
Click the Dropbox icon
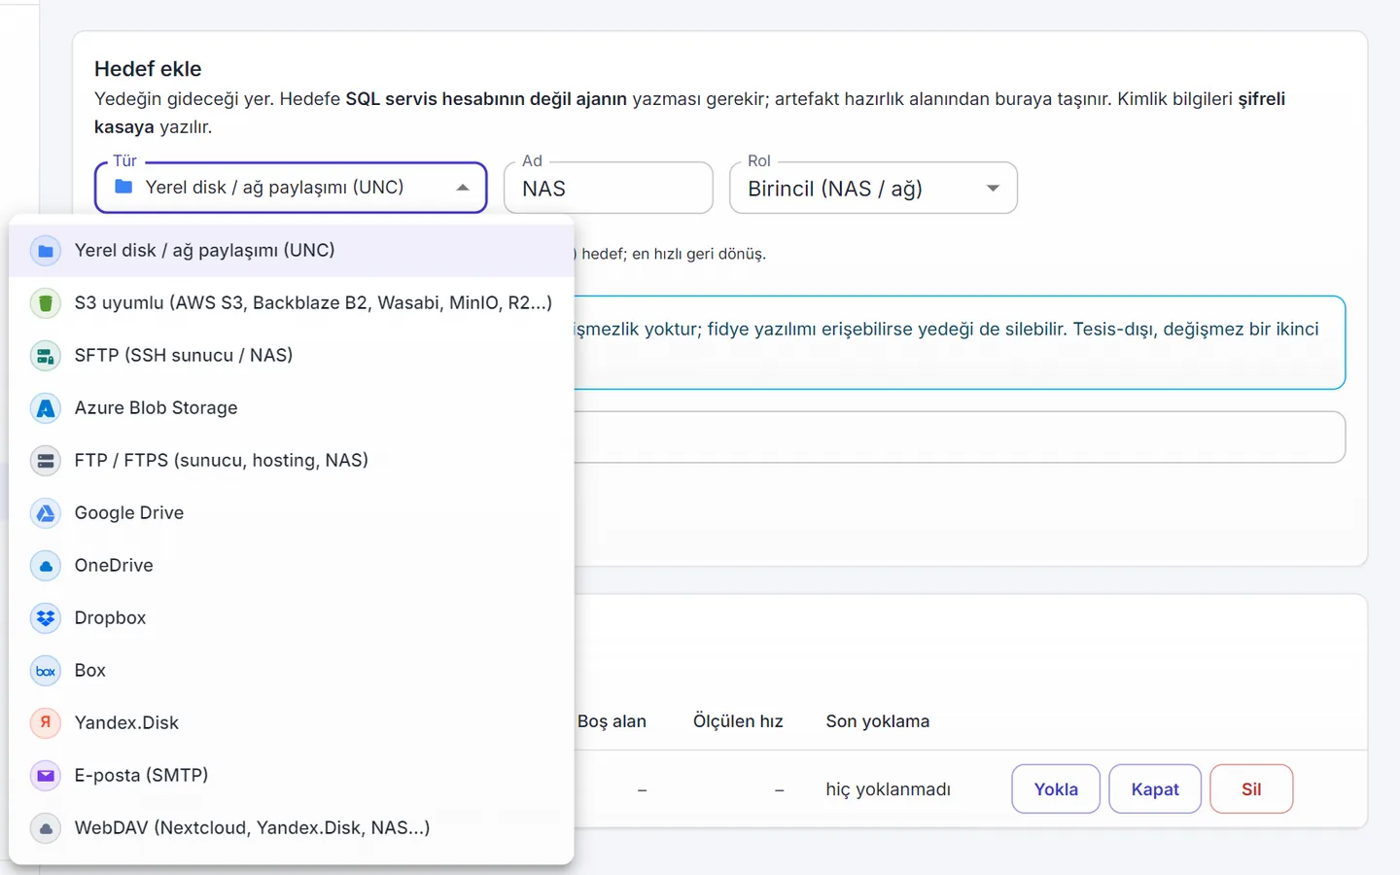pos(46,618)
